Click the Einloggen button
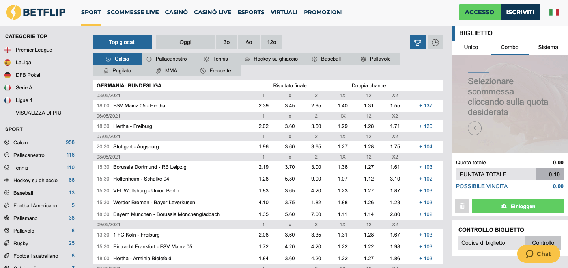This screenshot has width=568, height=268. 518,206
